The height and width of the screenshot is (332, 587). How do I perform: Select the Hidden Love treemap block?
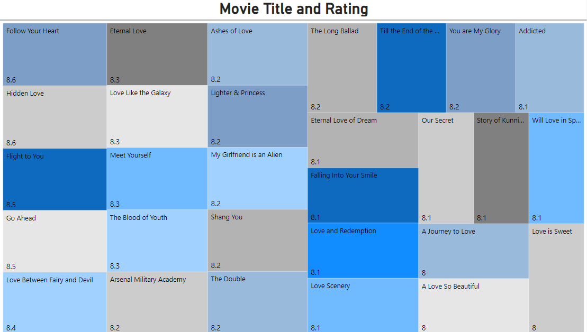pos(55,117)
